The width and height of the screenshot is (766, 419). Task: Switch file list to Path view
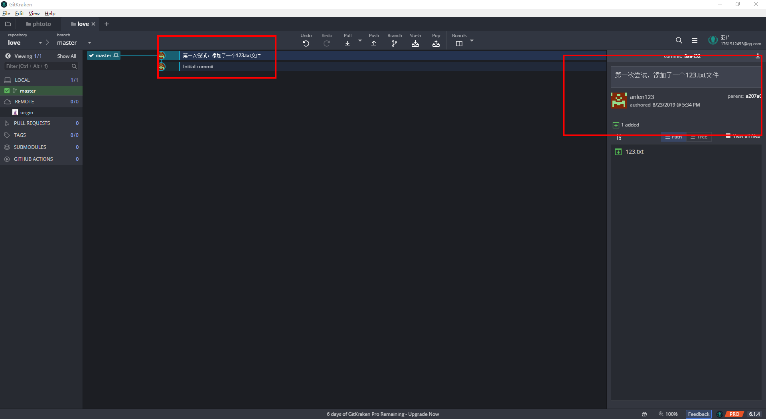[x=673, y=137]
